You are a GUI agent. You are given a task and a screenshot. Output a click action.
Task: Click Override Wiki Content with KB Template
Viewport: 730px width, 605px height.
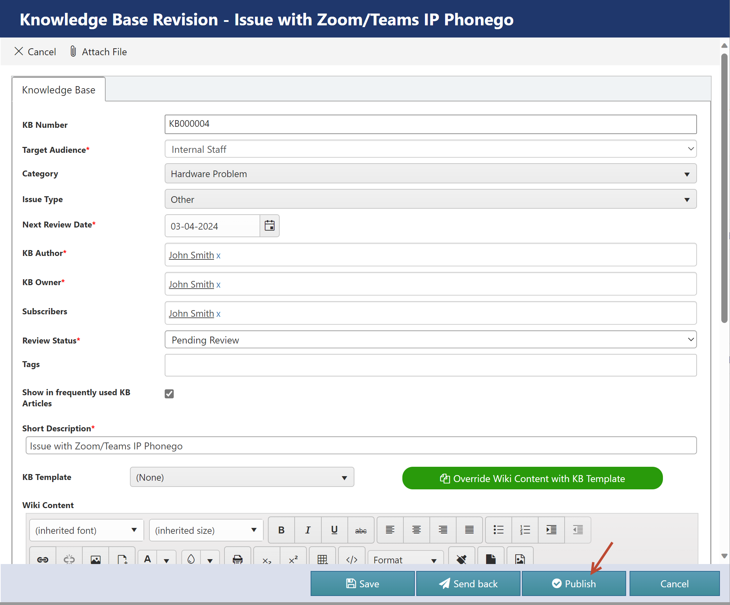coord(532,479)
